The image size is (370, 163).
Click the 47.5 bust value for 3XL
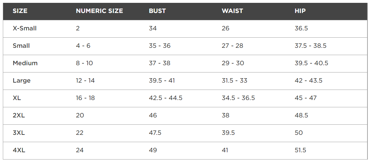[155, 133]
